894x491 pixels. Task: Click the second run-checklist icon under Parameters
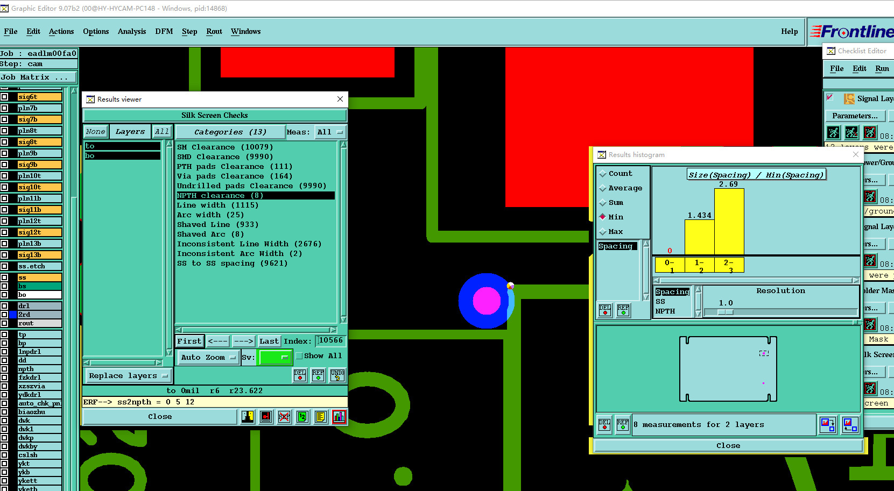(x=851, y=132)
